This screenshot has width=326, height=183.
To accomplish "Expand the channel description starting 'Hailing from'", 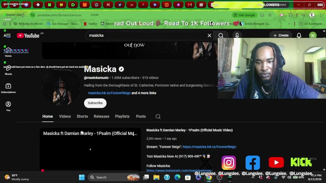I will click(x=151, y=85).
